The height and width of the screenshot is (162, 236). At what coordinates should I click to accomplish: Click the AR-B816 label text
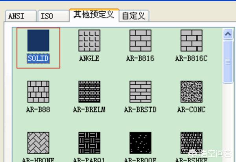140,58
